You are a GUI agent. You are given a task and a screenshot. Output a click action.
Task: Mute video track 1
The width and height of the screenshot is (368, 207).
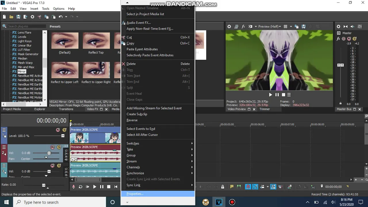pyautogui.click(x=58, y=130)
